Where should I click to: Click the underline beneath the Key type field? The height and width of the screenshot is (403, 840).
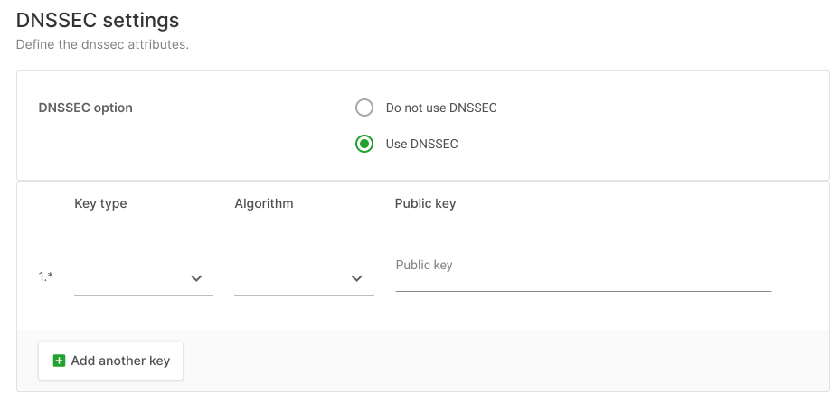click(144, 295)
